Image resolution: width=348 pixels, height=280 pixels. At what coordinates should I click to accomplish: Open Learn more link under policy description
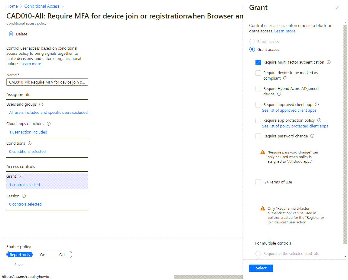pos(31,64)
